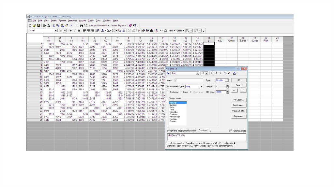Image resolution: width=334 pixels, height=187 pixels.
Task: Click the Underline icon in the spreadsheet toolbar
Action: pos(79,31)
